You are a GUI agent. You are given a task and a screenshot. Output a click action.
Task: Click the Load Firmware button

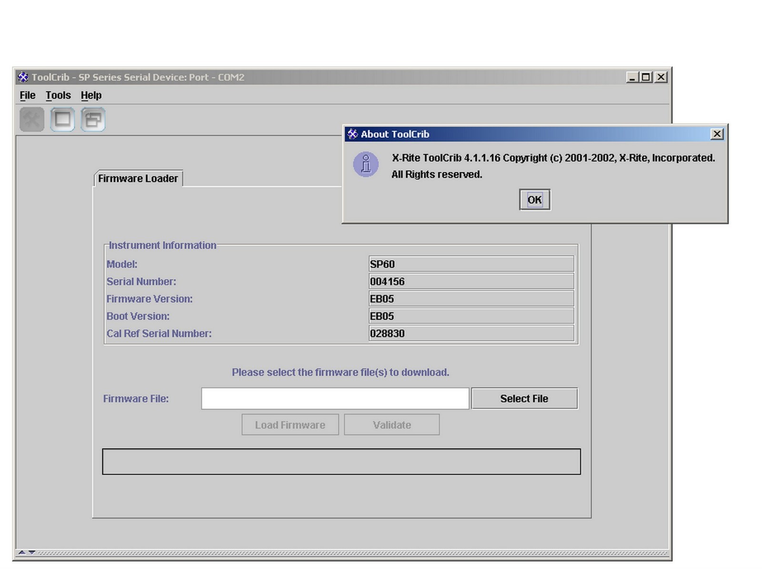tap(290, 425)
